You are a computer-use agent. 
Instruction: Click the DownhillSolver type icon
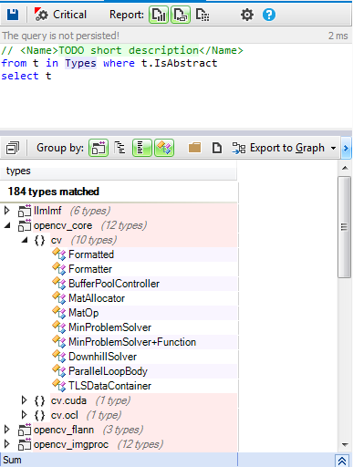59,357
